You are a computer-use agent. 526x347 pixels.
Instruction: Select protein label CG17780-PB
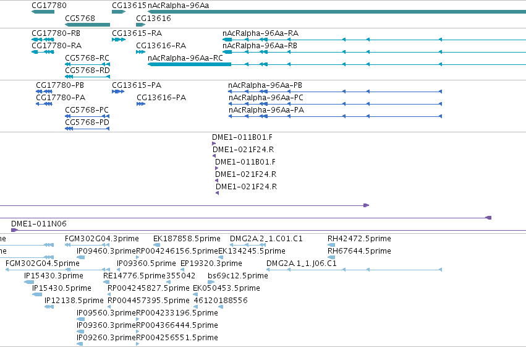click(x=60, y=85)
